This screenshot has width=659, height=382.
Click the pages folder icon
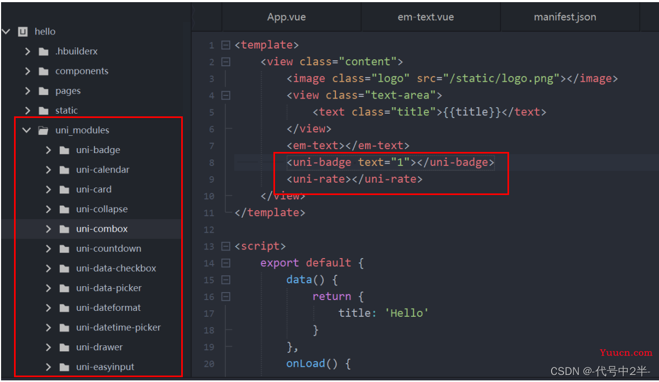(x=44, y=91)
